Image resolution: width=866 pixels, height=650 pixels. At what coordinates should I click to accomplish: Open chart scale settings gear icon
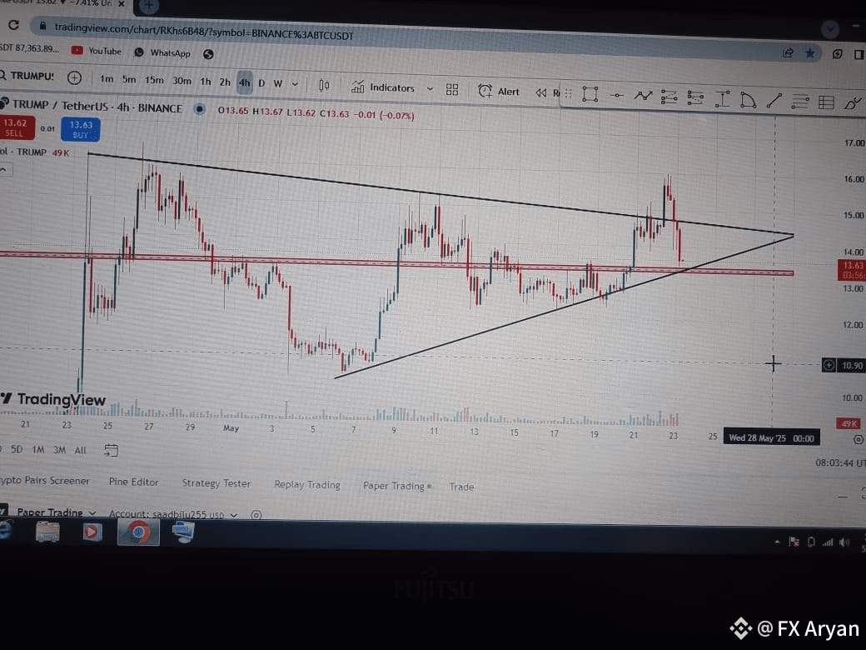(859, 439)
